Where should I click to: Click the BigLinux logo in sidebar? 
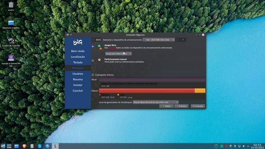click(x=78, y=42)
